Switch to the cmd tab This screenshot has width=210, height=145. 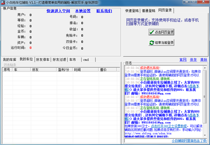click(x=89, y=60)
